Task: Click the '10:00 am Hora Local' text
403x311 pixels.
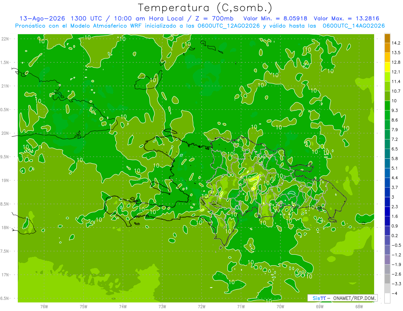Action: point(148,18)
